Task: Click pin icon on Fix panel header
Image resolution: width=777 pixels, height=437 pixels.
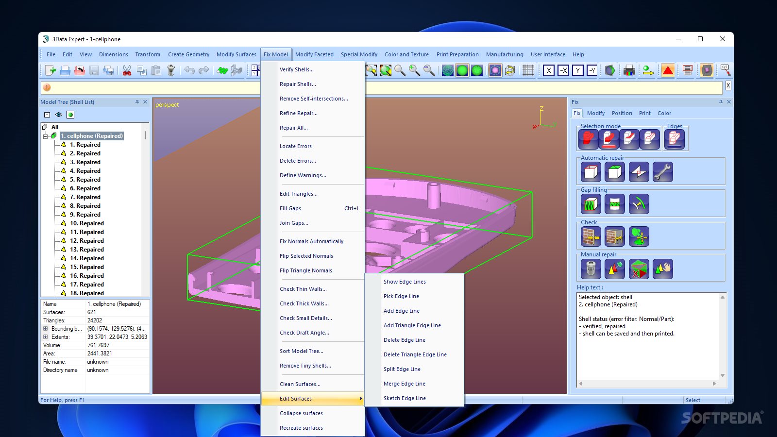Action: tap(721, 102)
